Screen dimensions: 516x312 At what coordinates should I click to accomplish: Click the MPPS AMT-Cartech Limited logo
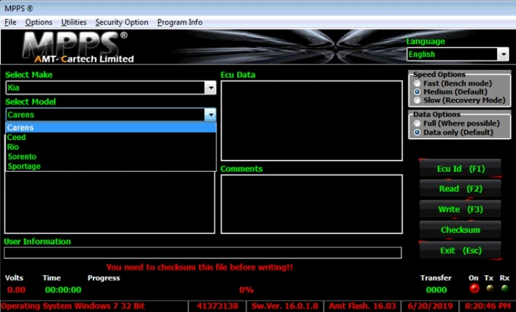click(x=79, y=47)
